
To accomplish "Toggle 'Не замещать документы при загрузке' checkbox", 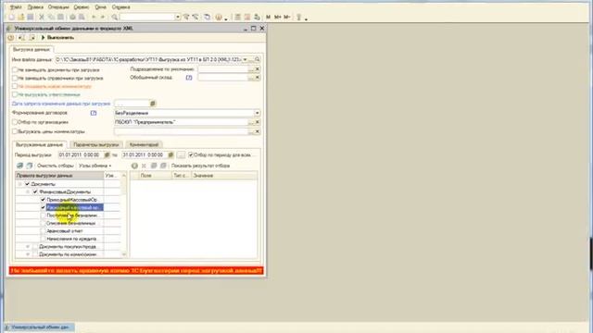I will pos(15,70).
